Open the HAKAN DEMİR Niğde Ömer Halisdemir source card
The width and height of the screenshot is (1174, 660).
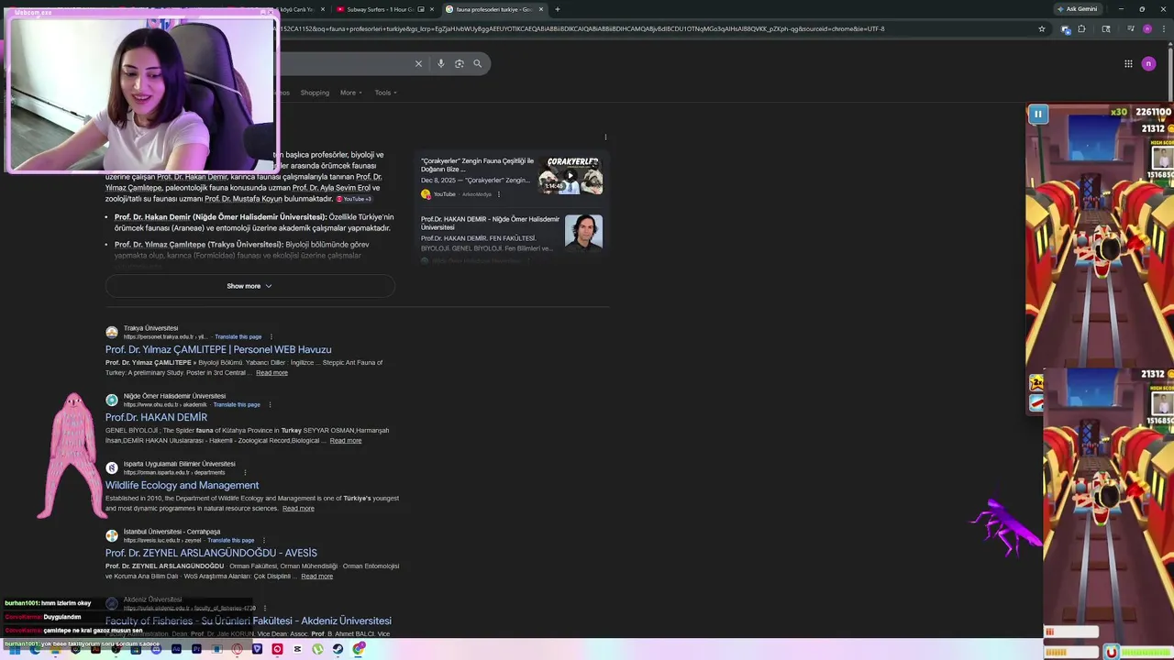pyautogui.click(x=512, y=234)
